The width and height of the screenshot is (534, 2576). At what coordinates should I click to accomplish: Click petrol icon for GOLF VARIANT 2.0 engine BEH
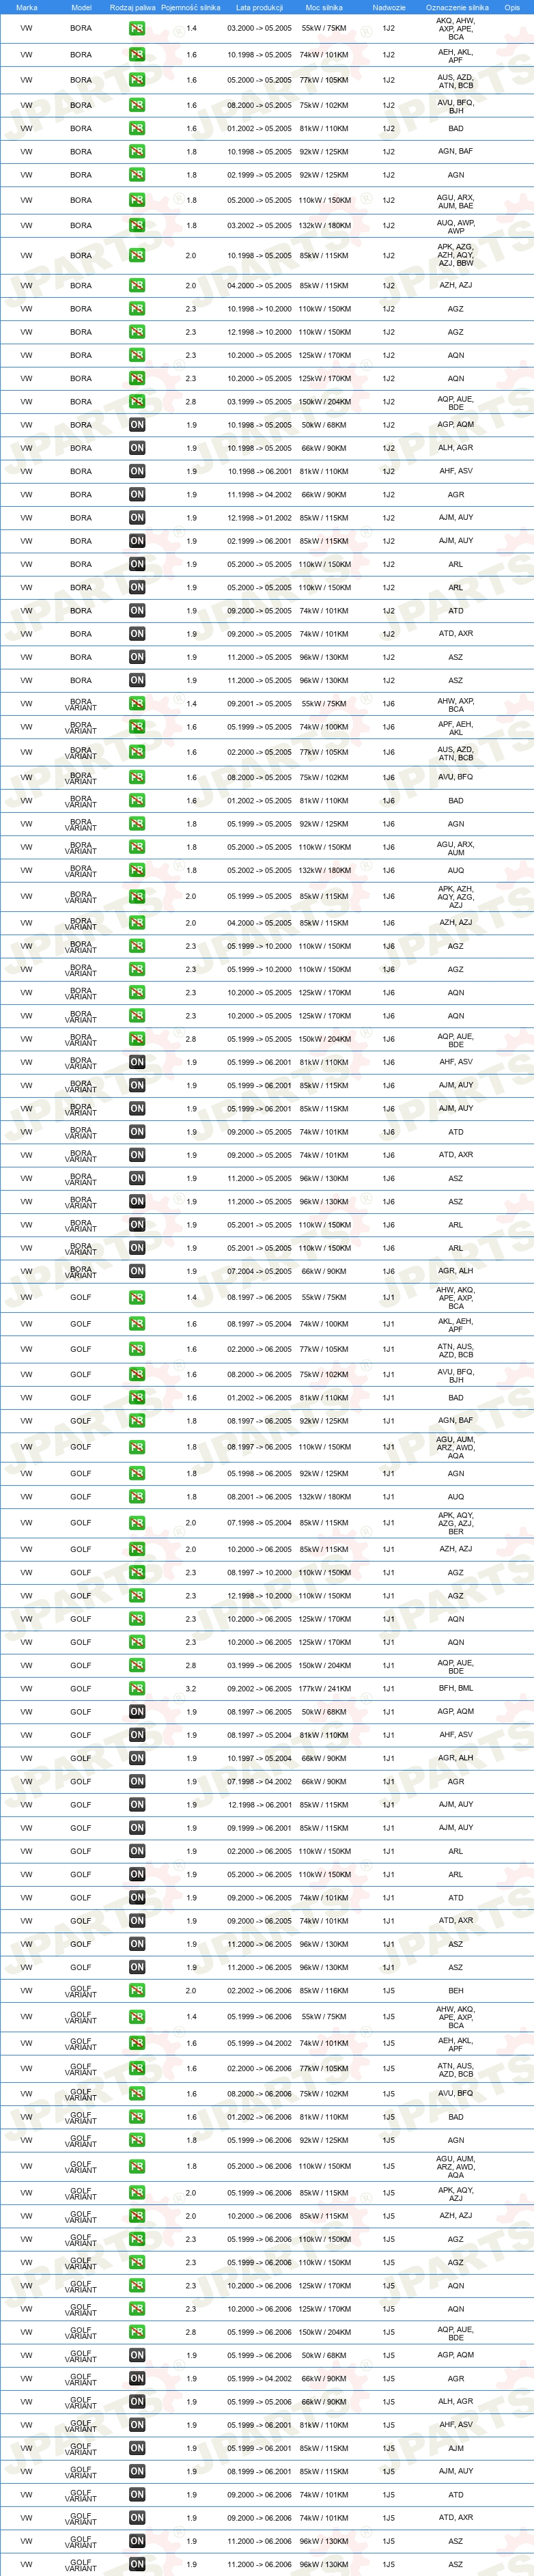137,1991
